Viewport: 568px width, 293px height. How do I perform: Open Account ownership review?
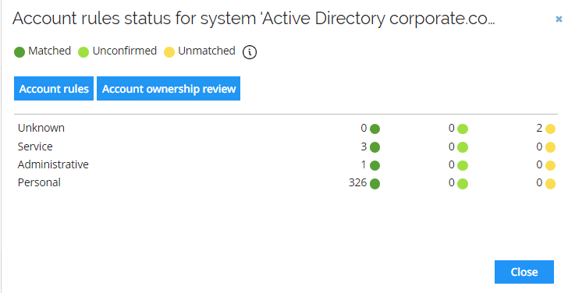(x=169, y=89)
